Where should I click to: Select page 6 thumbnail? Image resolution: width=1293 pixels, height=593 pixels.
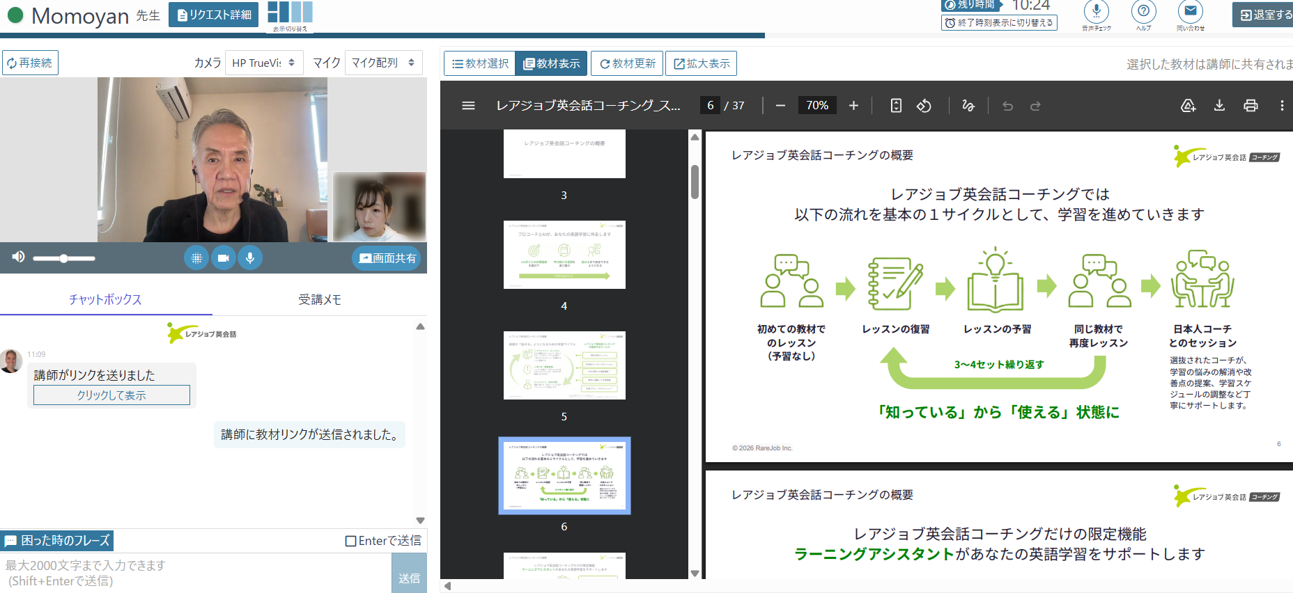[564, 476]
